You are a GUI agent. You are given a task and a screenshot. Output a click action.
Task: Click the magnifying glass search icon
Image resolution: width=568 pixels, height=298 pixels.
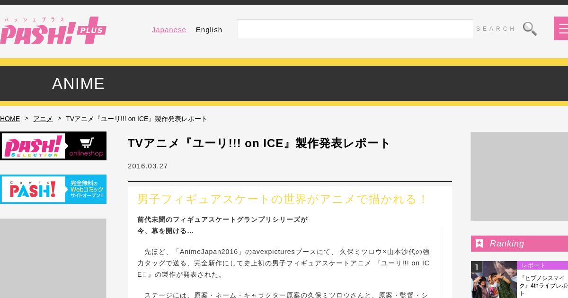[x=530, y=29]
